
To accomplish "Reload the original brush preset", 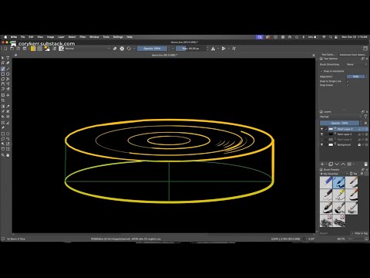I will [x=129, y=49].
